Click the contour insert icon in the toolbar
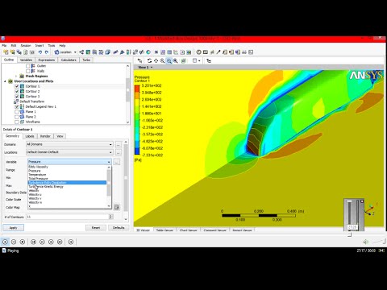Screen dimensions: 387x290 88,52
